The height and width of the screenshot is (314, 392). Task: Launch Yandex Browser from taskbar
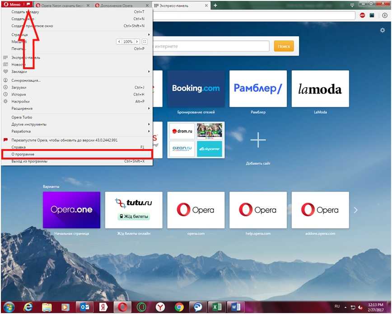(x=160, y=307)
